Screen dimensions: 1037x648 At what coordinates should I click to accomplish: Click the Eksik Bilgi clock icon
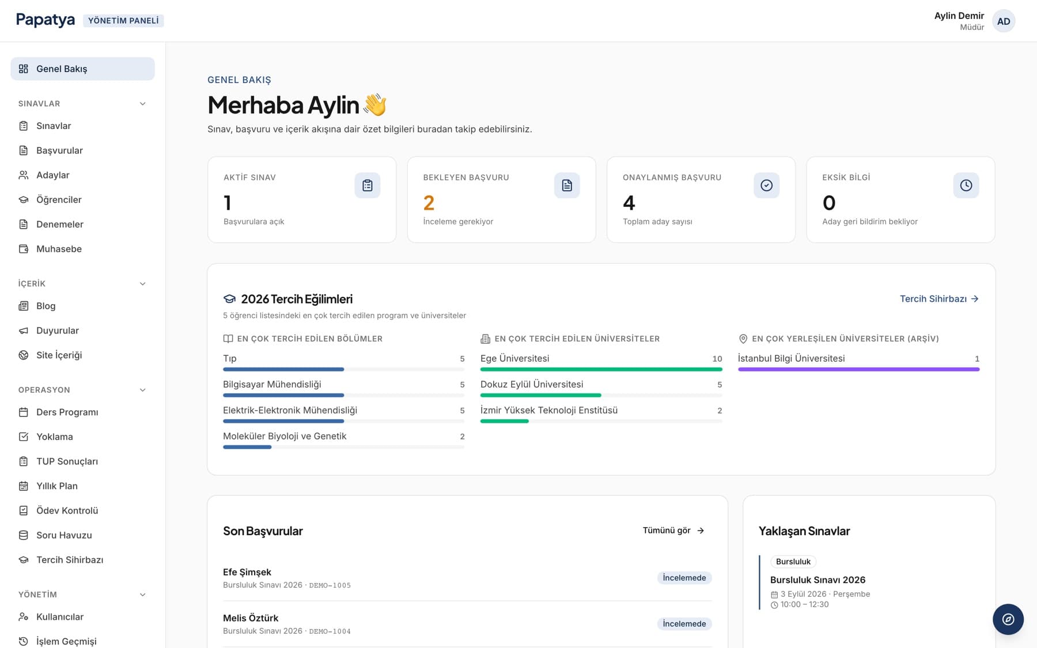pyautogui.click(x=966, y=185)
